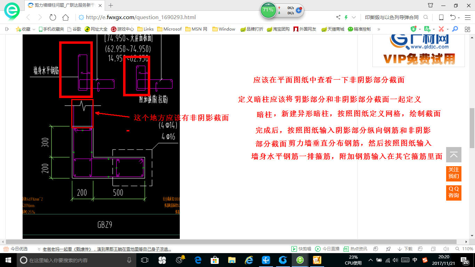Open the Sogou input method tray icon
The height and width of the screenshot is (267, 475).
[x=425, y=260]
